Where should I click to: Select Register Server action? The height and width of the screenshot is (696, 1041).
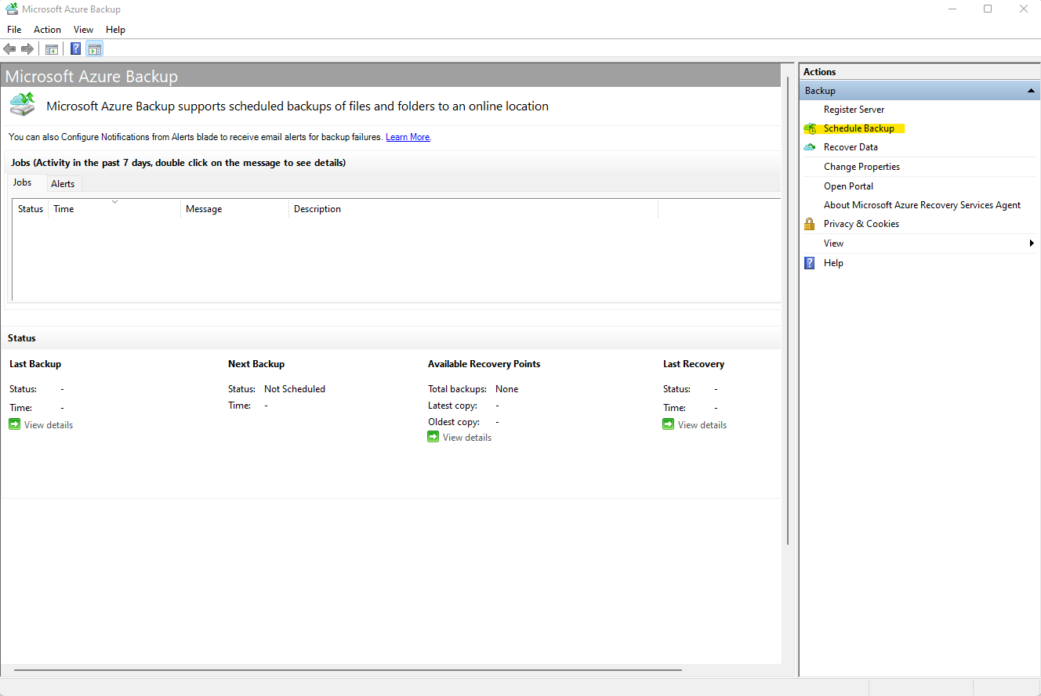[x=854, y=110]
